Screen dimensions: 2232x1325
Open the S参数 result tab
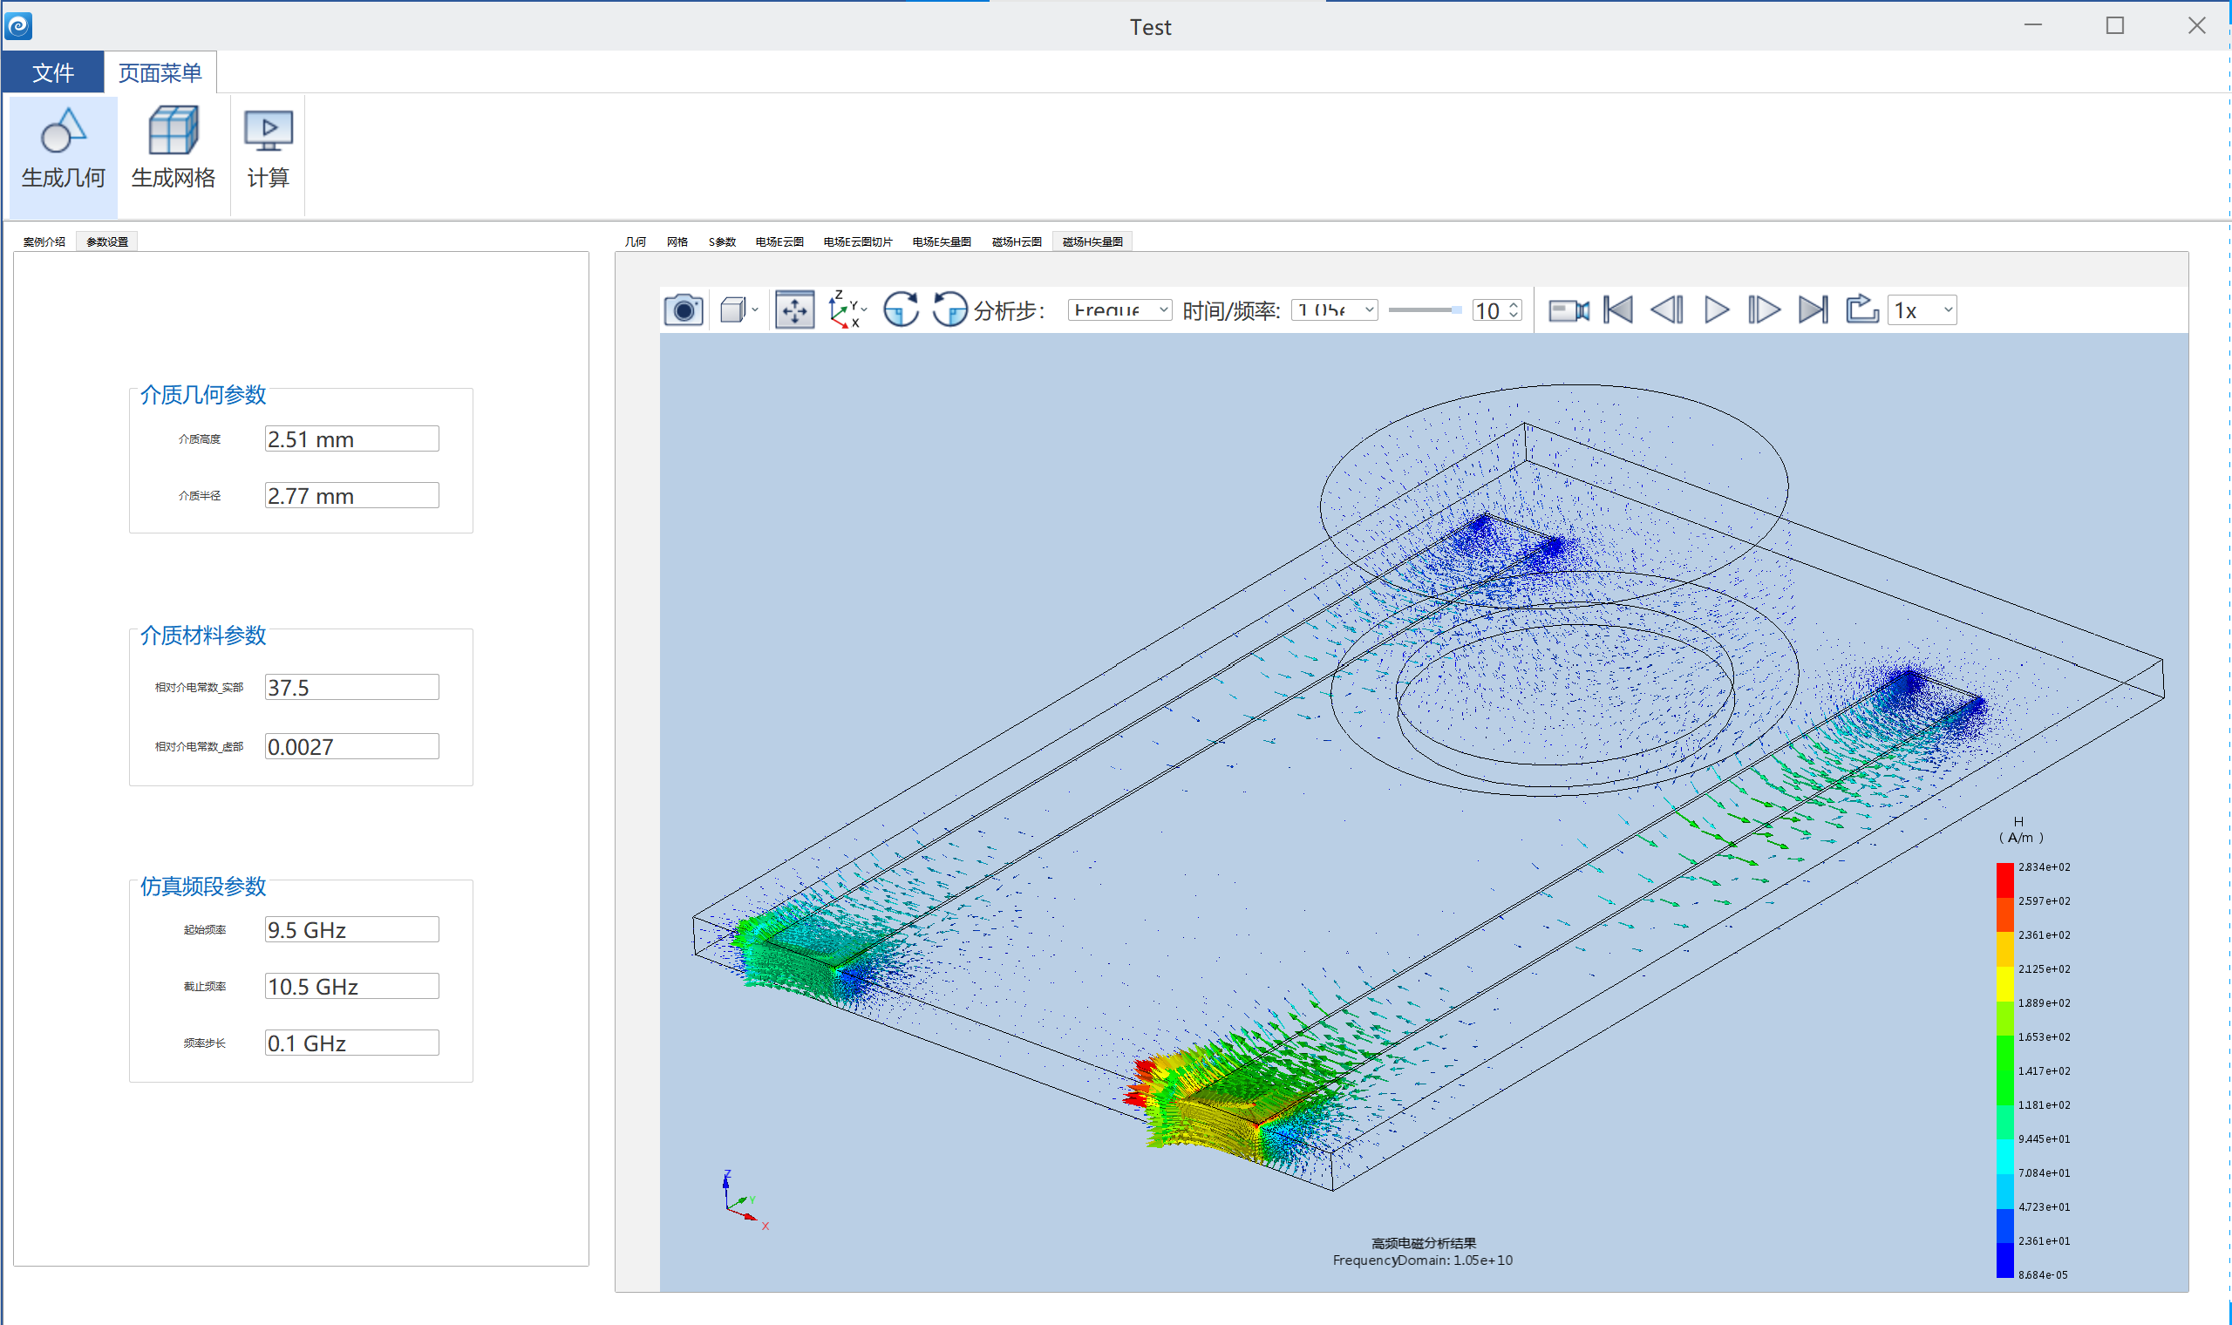(722, 242)
